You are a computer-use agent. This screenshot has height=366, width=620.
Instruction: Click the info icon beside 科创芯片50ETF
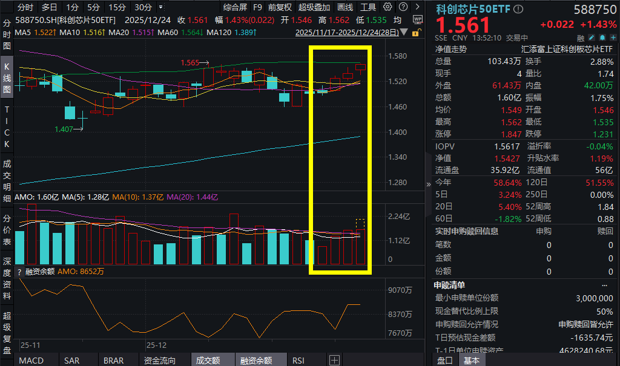pos(516,9)
